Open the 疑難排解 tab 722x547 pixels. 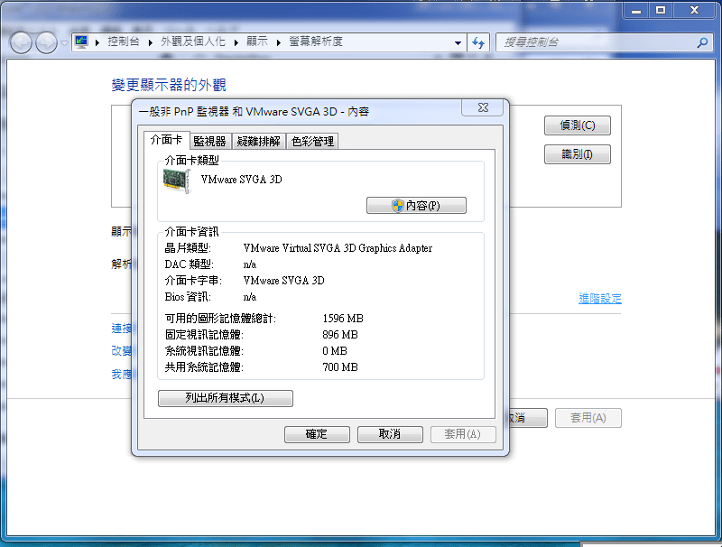coord(259,141)
